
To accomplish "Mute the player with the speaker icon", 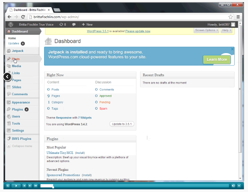I will tap(233, 186).
